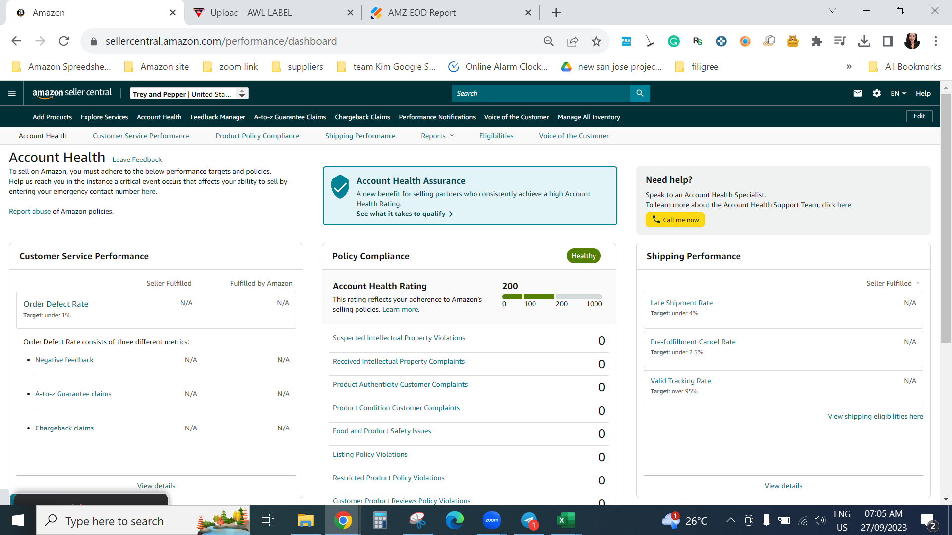Image resolution: width=952 pixels, height=535 pixels.
Task: Bookmark this page with the star icon
Action: coord(596,41)
